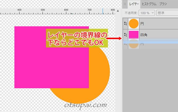The height and width of the screenshot is (112, 178).
Task: Select the pink 四角 layer thumbnail
Action: click(x=133, y=35)
